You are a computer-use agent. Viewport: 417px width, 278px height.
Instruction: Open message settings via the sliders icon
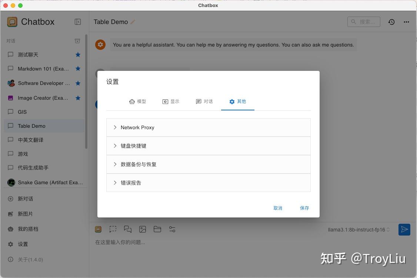point(172,229)
